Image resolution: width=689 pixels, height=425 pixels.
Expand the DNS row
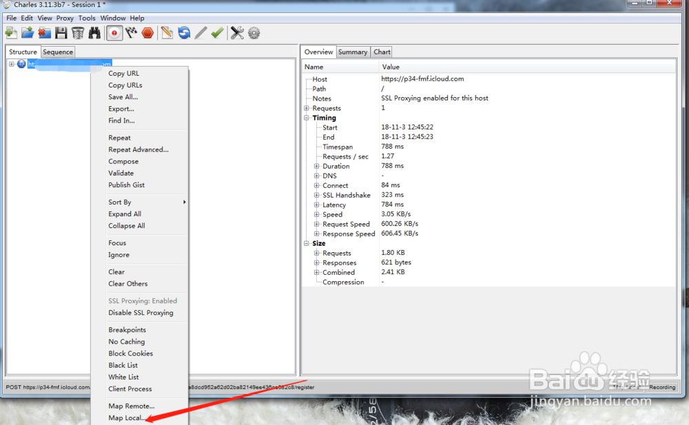tap(316, 176)
